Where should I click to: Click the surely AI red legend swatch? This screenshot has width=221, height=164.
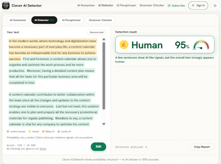(x=59, y=132)
